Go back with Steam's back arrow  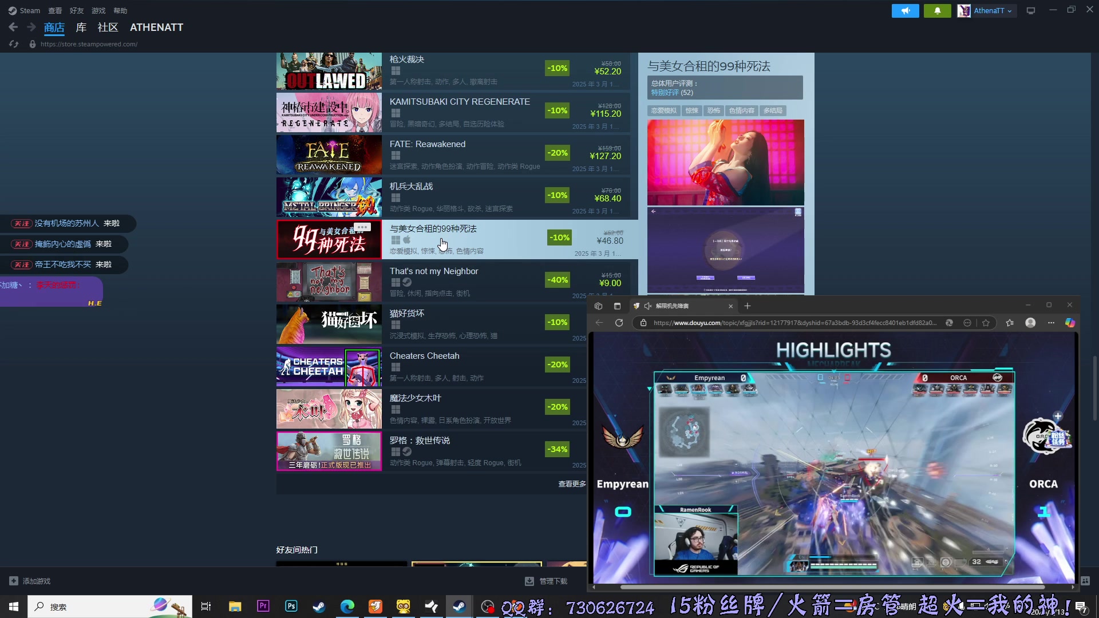point(13,27)
